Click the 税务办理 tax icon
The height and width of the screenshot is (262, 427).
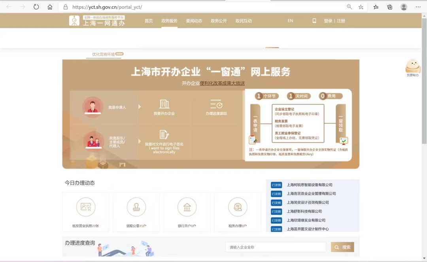tap(238, 207)
